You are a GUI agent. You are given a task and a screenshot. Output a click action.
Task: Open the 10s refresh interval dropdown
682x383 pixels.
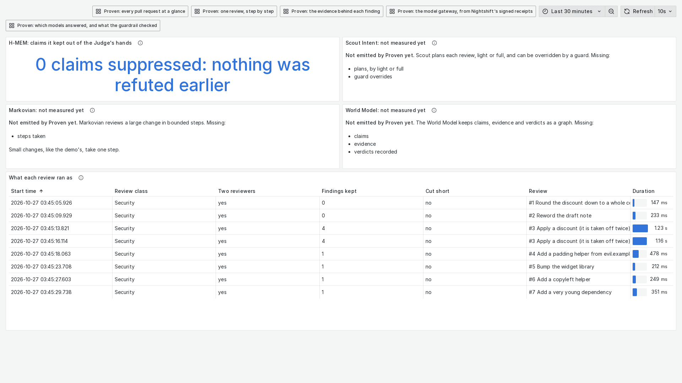(x=665, y=11)
